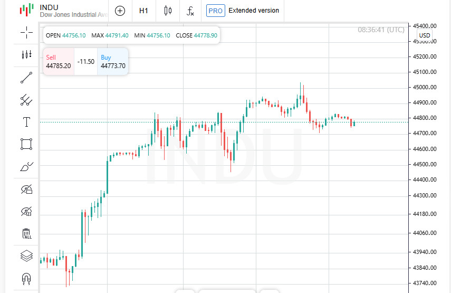451x293 pixels.
Task: Toggle hide and lock drawings
Action: pos(26,189)
